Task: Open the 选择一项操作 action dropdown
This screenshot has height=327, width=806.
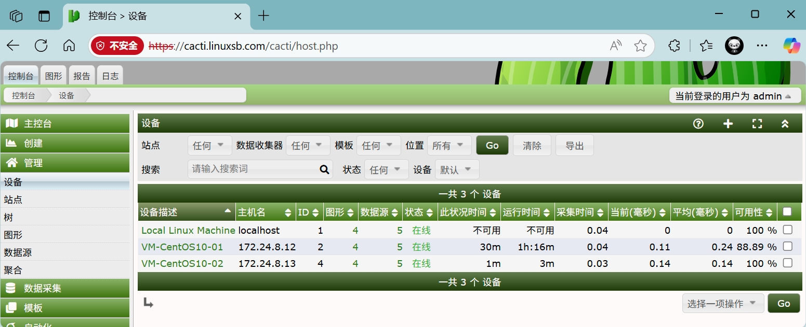Action: click(x=722, y=303)
